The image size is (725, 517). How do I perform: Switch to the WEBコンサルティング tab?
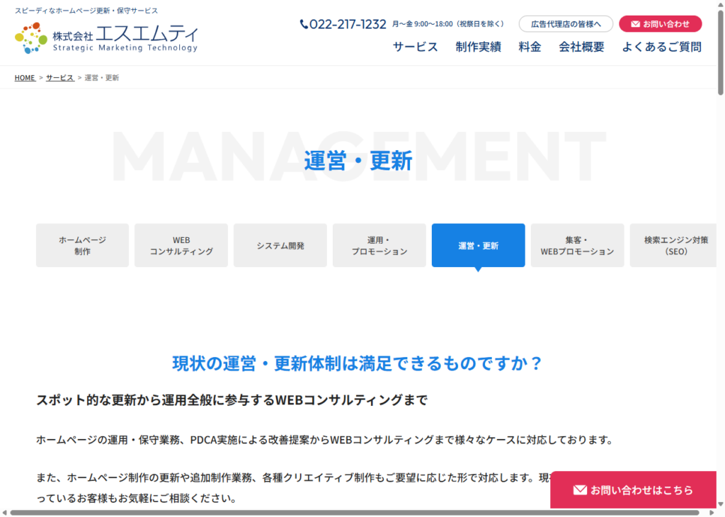tap(181, 246)
